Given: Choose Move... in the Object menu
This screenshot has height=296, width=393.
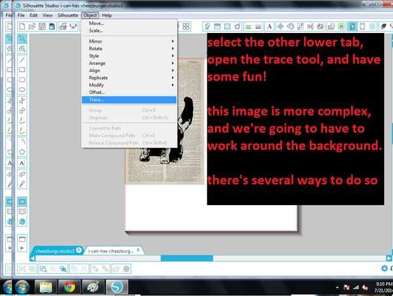Looking at the screenshot, I should [129, 24].
